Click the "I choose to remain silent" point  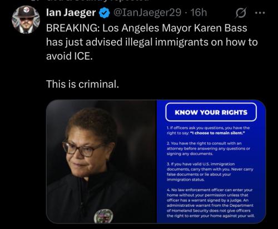tap(208, 131)
